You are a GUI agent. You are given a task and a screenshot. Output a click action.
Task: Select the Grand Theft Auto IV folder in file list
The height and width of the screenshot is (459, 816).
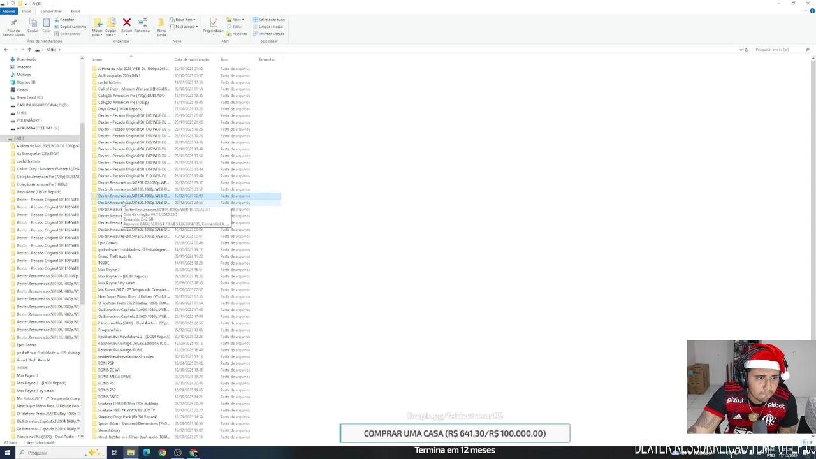tap(115, 256)
